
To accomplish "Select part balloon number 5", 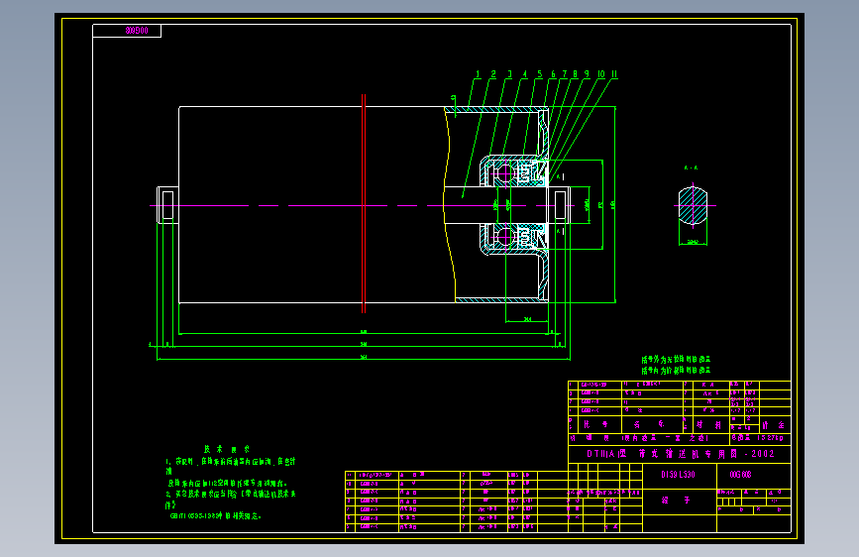I will (x=540, y=74).
